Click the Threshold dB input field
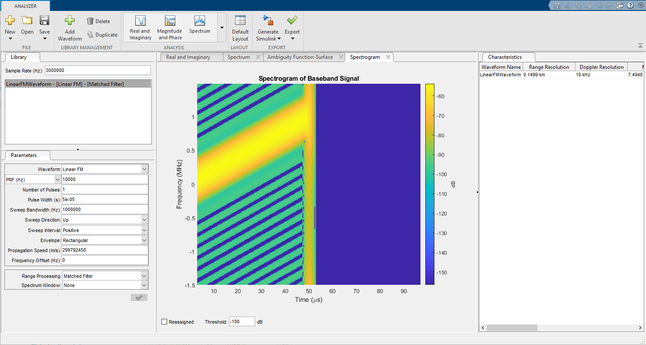This screenshot has width=646, height=345. click(x=242, y=322)
